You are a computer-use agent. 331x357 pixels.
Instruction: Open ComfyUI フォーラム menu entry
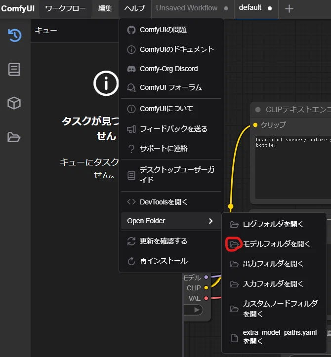(171, 88)
